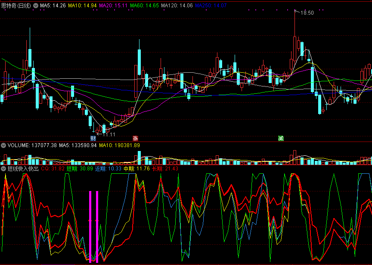The image size is (372, 265).
Task: Click the candlestick at the 18.50 peak
Action: 294,49
